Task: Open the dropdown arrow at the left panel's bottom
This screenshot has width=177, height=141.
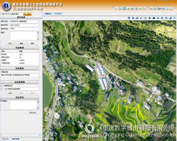Action: coord(40,135)
